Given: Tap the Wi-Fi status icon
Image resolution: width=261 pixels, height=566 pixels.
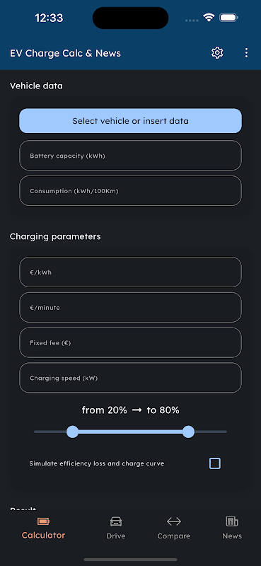Looking at the screenshot, I should click(x=209, y=17).
